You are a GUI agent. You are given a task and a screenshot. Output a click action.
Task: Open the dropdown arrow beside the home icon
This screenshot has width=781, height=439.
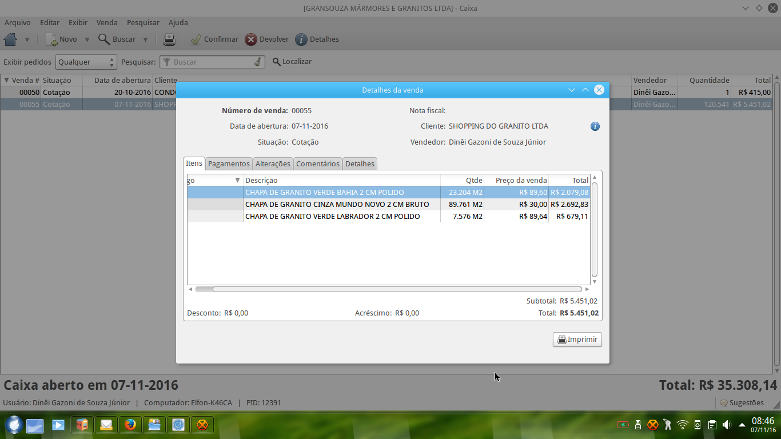pyautogui.click(x=27, y=39)
